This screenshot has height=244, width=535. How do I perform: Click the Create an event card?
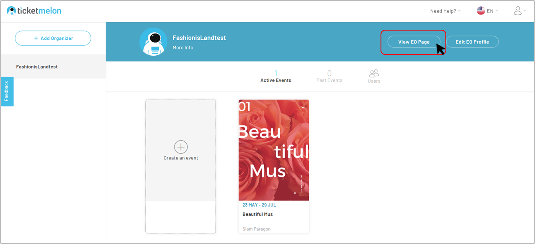point(181,166)
